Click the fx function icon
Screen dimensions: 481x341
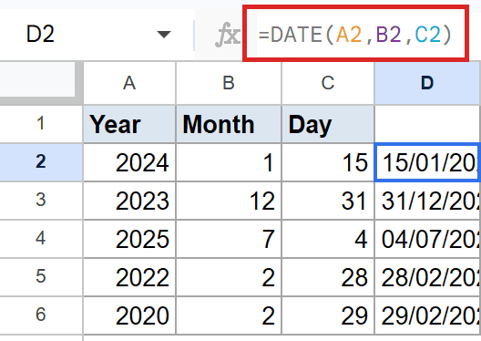pos(228,34)
